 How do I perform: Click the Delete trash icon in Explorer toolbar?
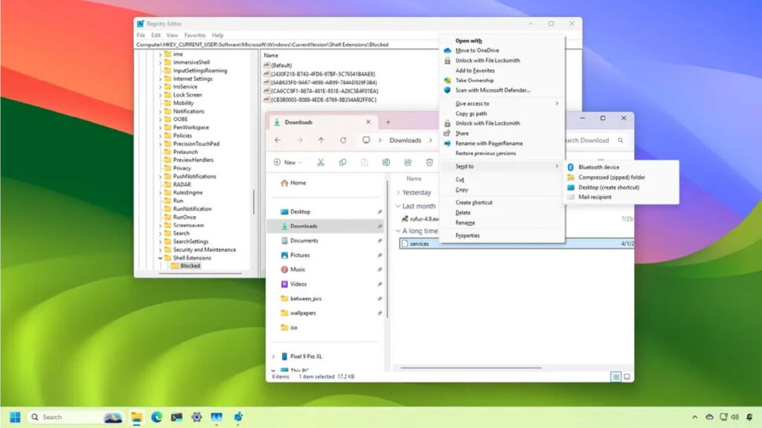pos(429,162)
